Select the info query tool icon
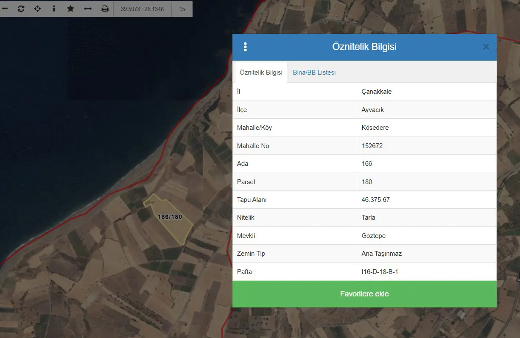Image resolution: width=520 pixels, height=338 pixels. pyautogui.click(x=54, y=9)
